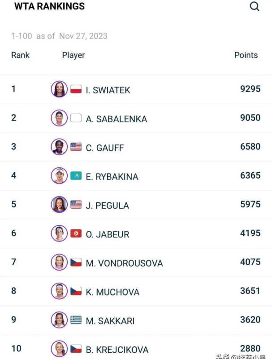Click Czech flag beside M. Vondrousova
The image size is (272, 359).
click(x=76, y=263)
